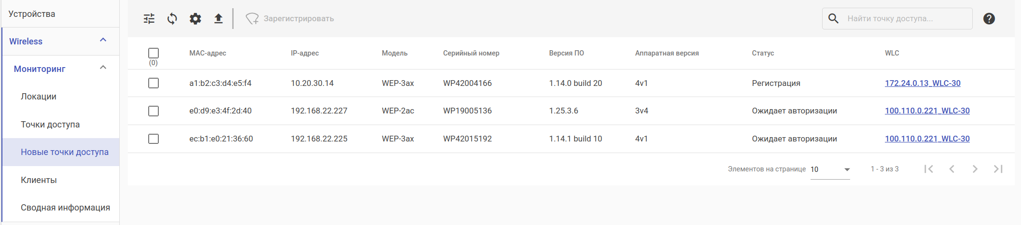This screenshot has width=1021, height=225.
Task: Click the upload arrow icon
Action: [218, 19]
